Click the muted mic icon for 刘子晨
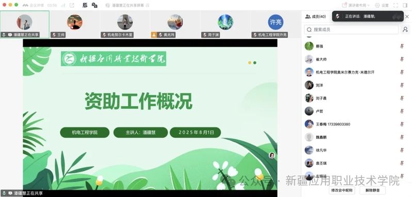 [402, 98]
